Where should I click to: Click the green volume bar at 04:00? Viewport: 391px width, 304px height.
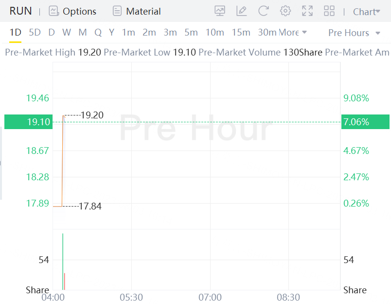click(x=63, y=262)
